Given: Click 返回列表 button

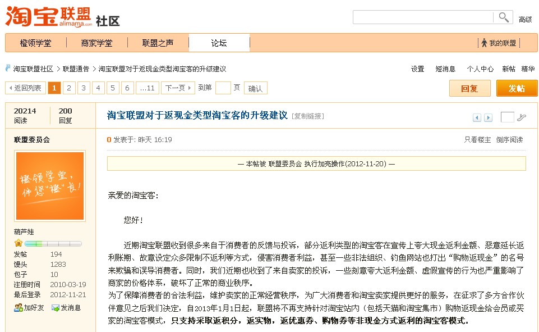Looking at the screenshot, I should tap(25, 88).
